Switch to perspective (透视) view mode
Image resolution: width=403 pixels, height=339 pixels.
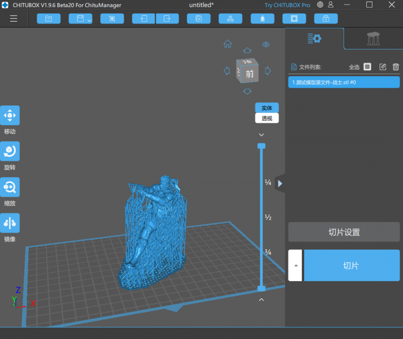[x=266, y=119]
